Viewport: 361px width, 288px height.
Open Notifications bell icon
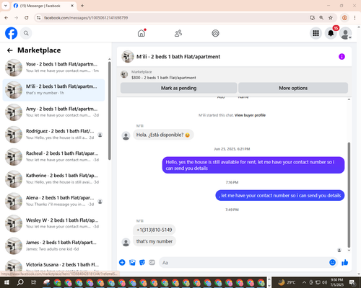331,33
